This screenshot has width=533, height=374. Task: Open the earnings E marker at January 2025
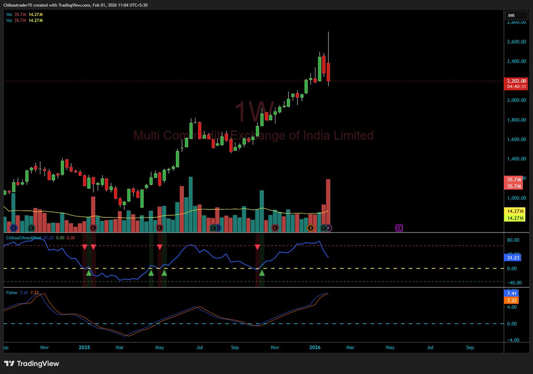(93, 228)
